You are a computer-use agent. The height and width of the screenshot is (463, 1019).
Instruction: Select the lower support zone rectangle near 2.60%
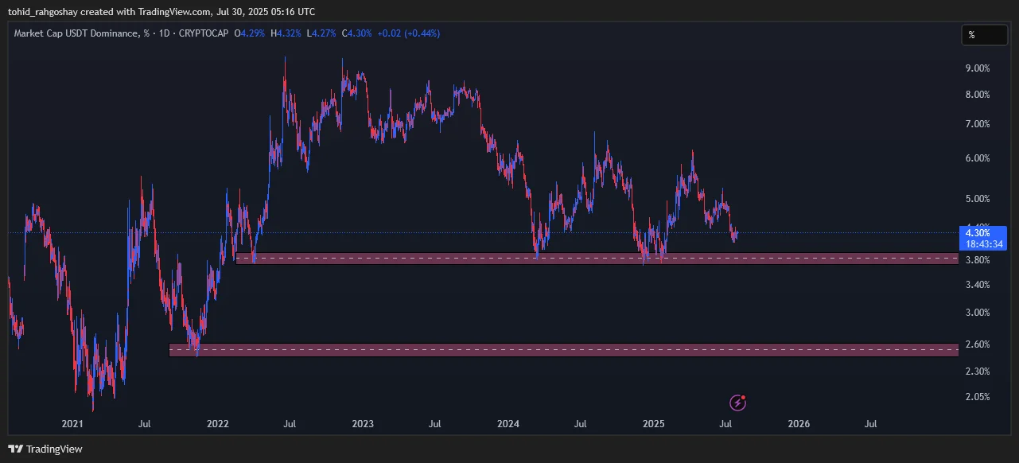(563, 350)
